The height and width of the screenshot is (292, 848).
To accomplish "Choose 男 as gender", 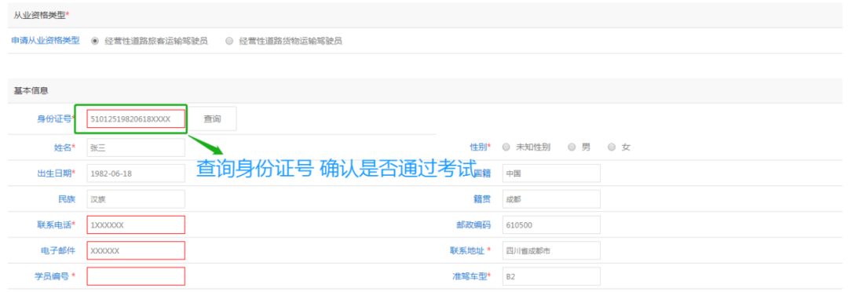I will pos(572,147).
